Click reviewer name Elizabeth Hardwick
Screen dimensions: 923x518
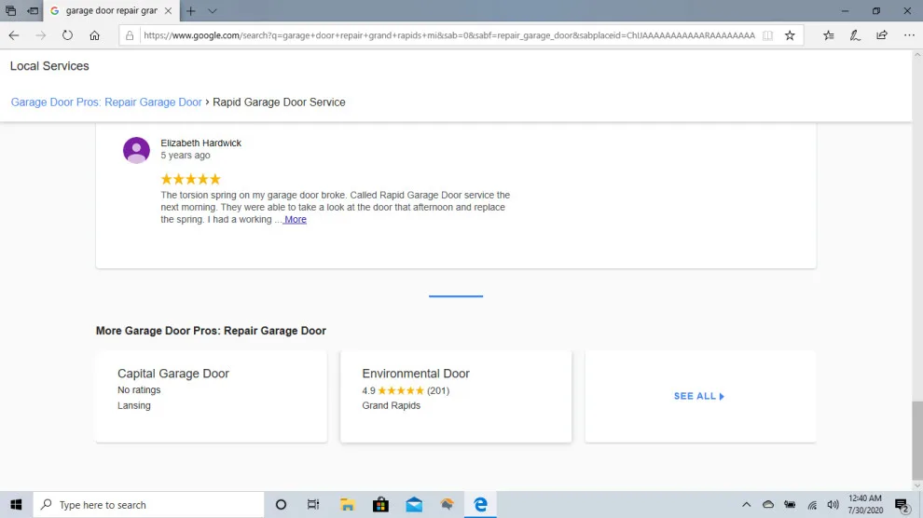200,143
